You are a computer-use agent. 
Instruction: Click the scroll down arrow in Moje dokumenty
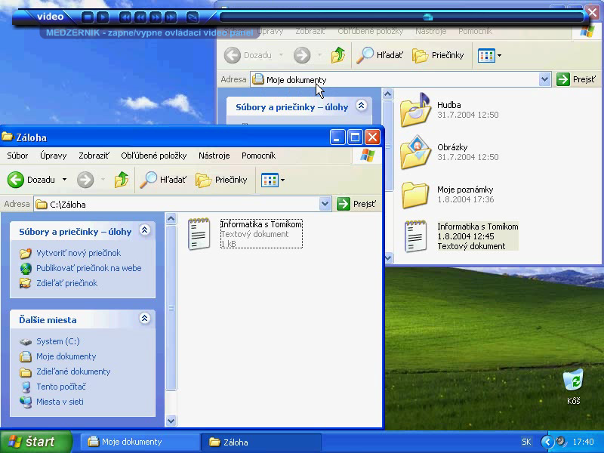coord(388,257)
